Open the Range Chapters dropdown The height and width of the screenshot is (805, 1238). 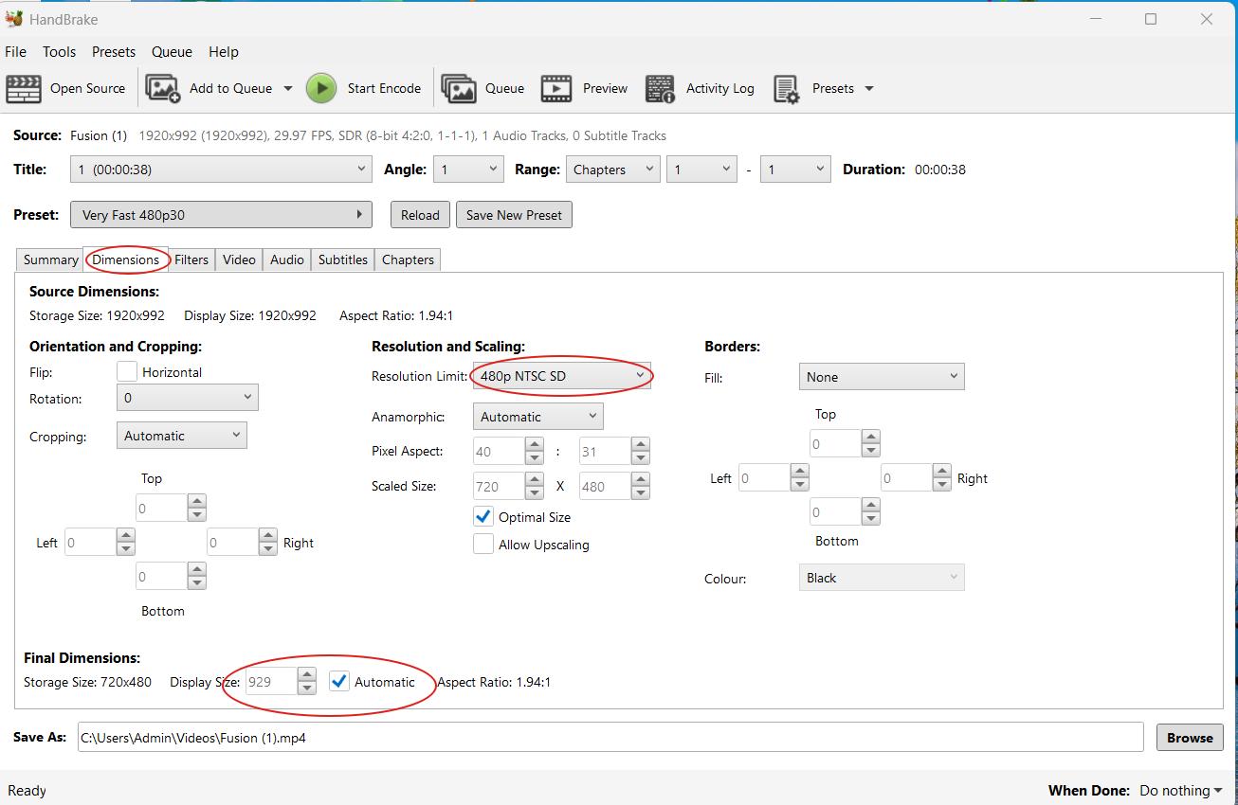tap(612, 170)
